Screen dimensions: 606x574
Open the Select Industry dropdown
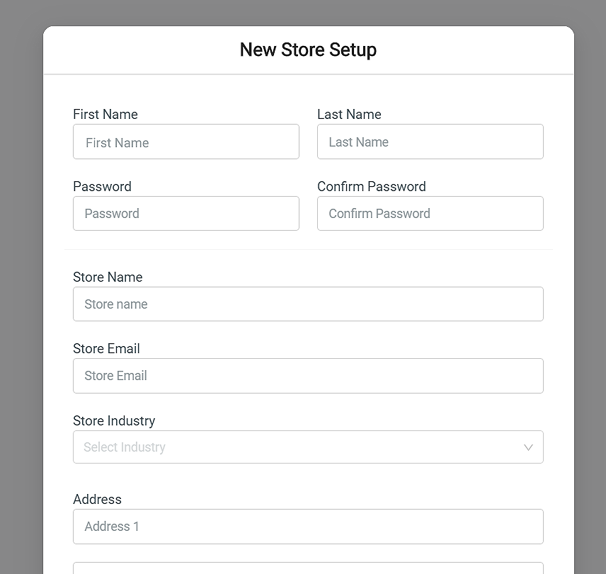tap(308, 447)
